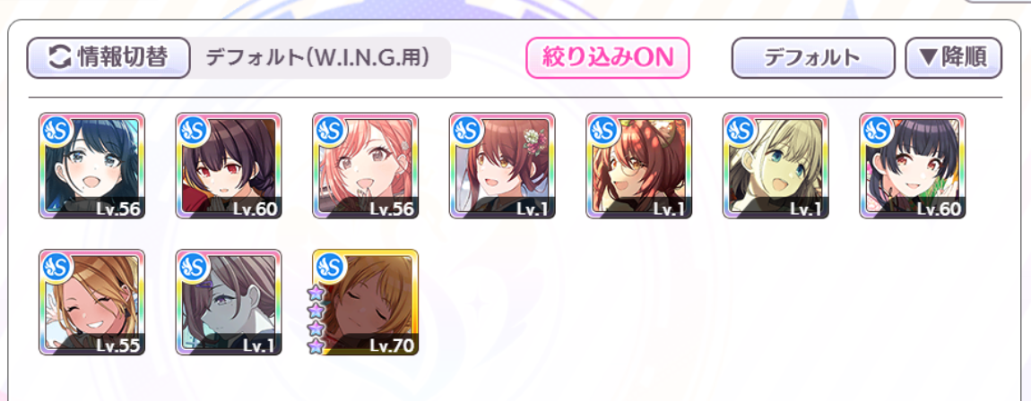Click the S support badge on first card
The width and height of the screenshot is (1031, 401).
click(56, 129)
